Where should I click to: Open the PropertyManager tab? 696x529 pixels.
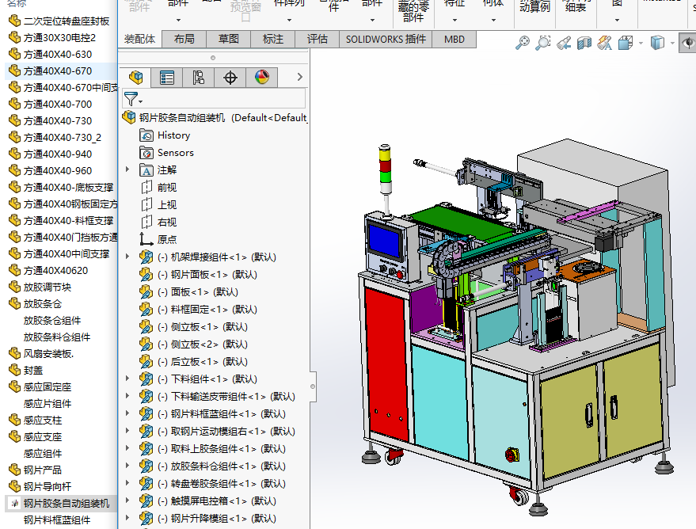tap(167, 77)
